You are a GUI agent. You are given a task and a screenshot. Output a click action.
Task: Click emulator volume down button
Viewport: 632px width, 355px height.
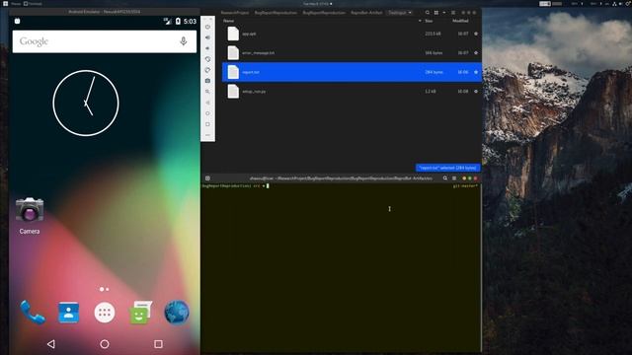tap(207, 48)
